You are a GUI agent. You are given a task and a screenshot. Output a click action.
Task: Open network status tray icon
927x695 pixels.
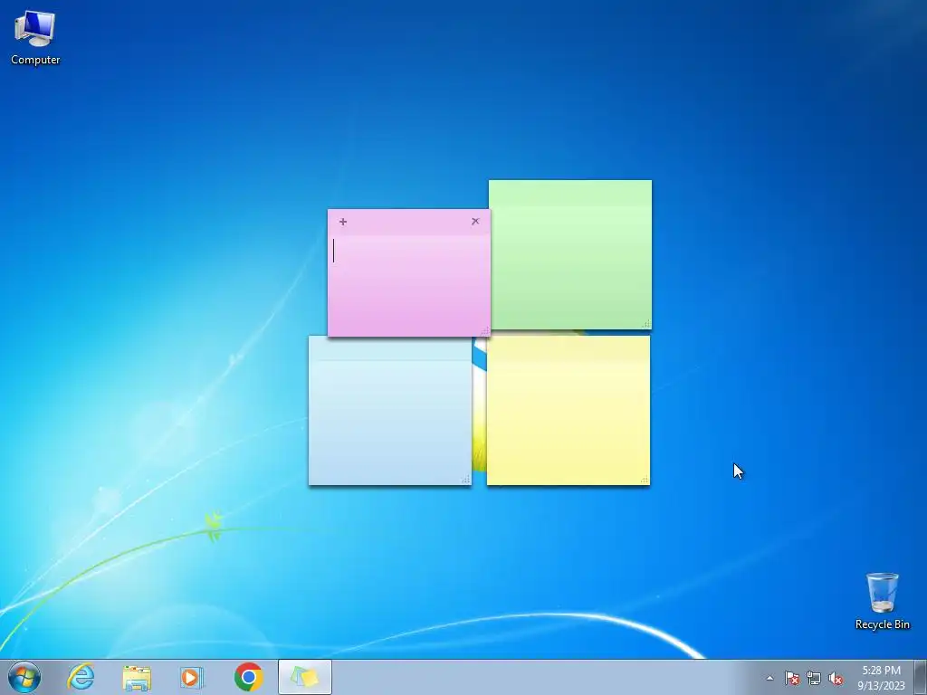814,678
